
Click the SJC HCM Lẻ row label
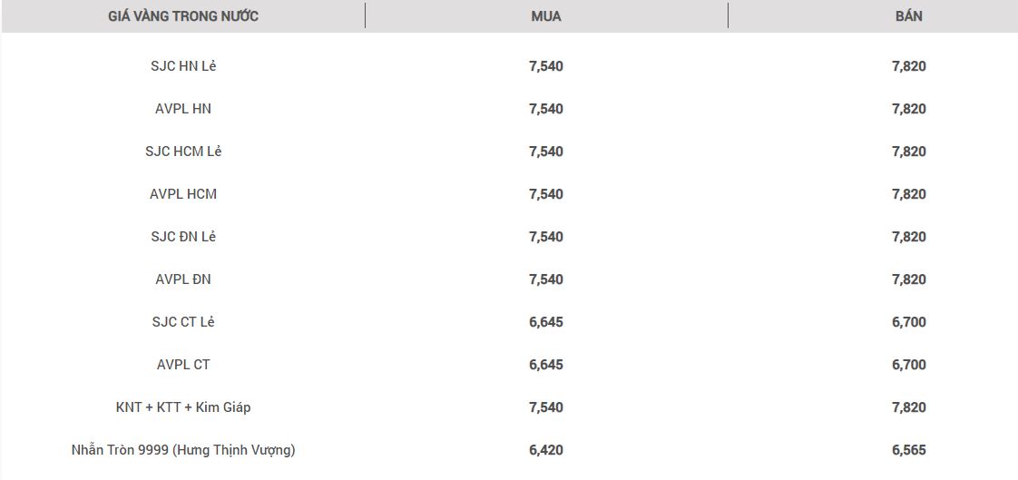click(183, 152)
